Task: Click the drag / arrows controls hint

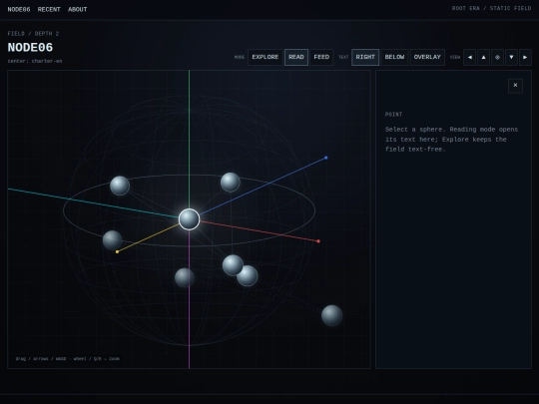Action: pyautogui.click(x=68, y=359)
